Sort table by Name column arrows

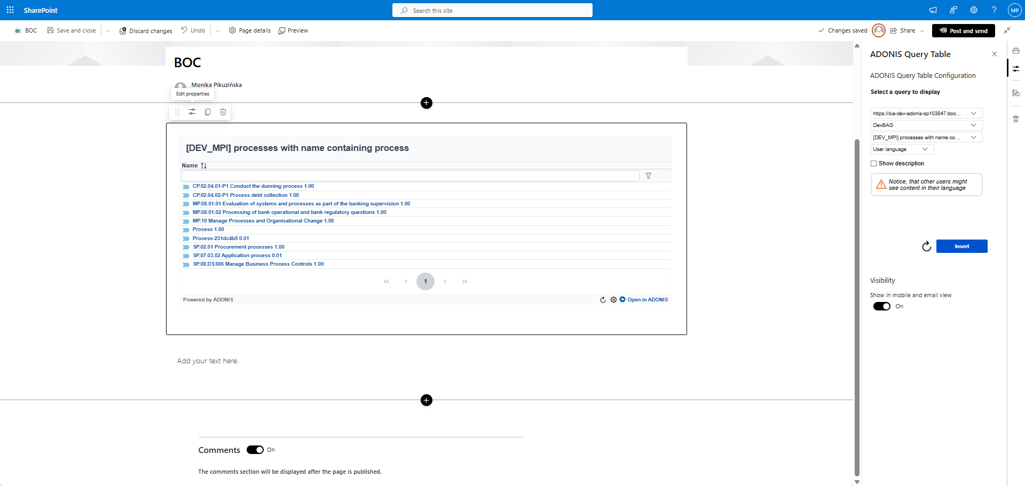(x=203, y=166)
